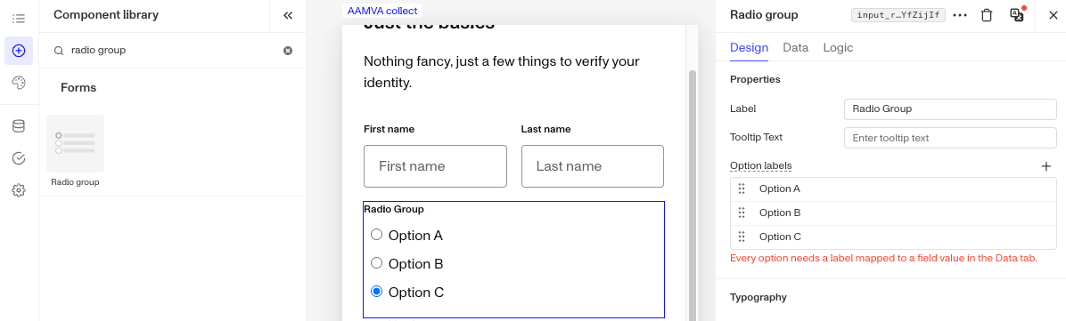Screen dimensions: 1066x321
Task: Open the database icon in sidebar
Action: (19, 126)
